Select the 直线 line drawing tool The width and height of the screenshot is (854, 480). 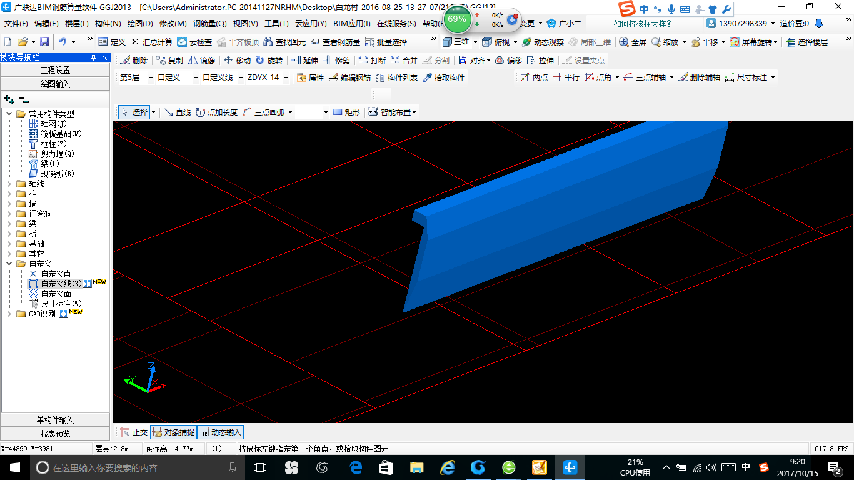177,112
